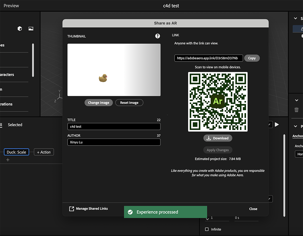Image resolution: width=303 pixels, height=236 pixels.
Task: Switch to the Selected tab in the behaviors panel
Action: pos(15,124)
